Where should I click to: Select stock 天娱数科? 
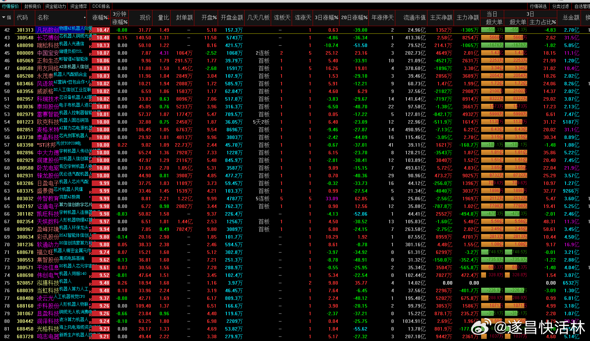(x=48, y=222)
